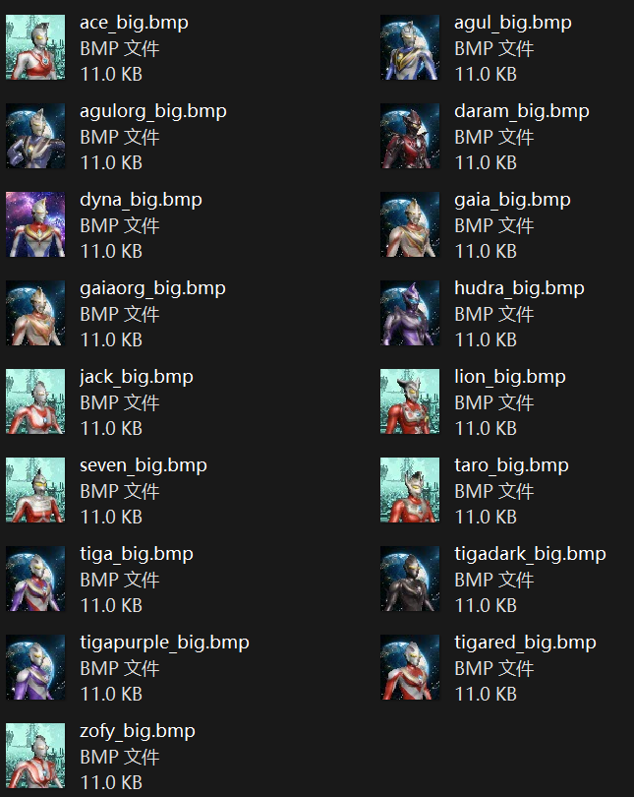Select the daram_big.bmp file name label
The width and height of the screenshot is (634, 797).
tap(522, 112)
